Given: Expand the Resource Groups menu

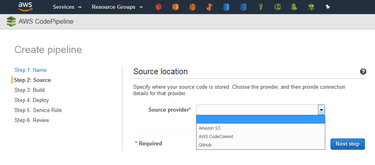Looking at the screenshot, I should [117, 7].
